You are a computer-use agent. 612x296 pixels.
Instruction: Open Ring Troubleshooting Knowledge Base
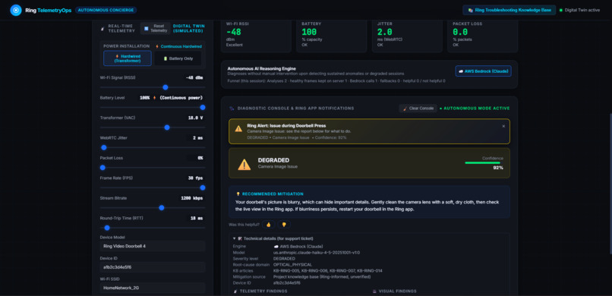[509, 10]
